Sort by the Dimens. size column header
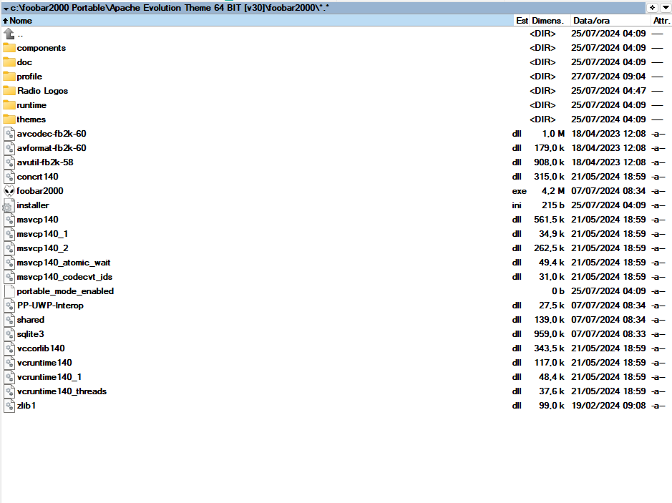Viewport: 672px width, 503px height. click(550, 21)
